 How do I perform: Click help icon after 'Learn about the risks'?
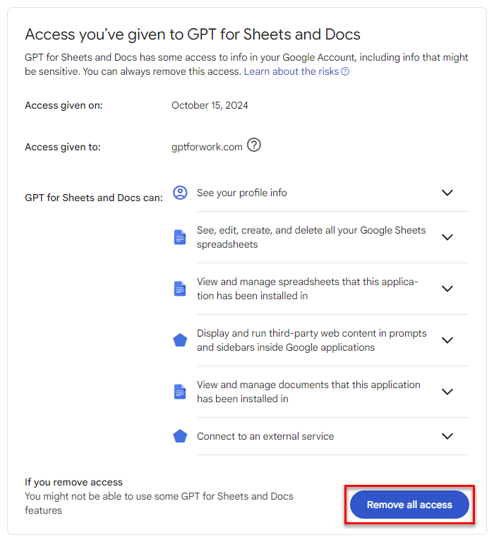[x=345, y=72]
